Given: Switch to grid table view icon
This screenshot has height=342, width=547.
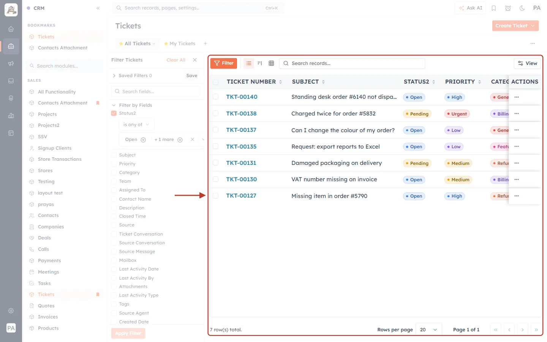Looking at the screenshot, I should tap(271, 63).
